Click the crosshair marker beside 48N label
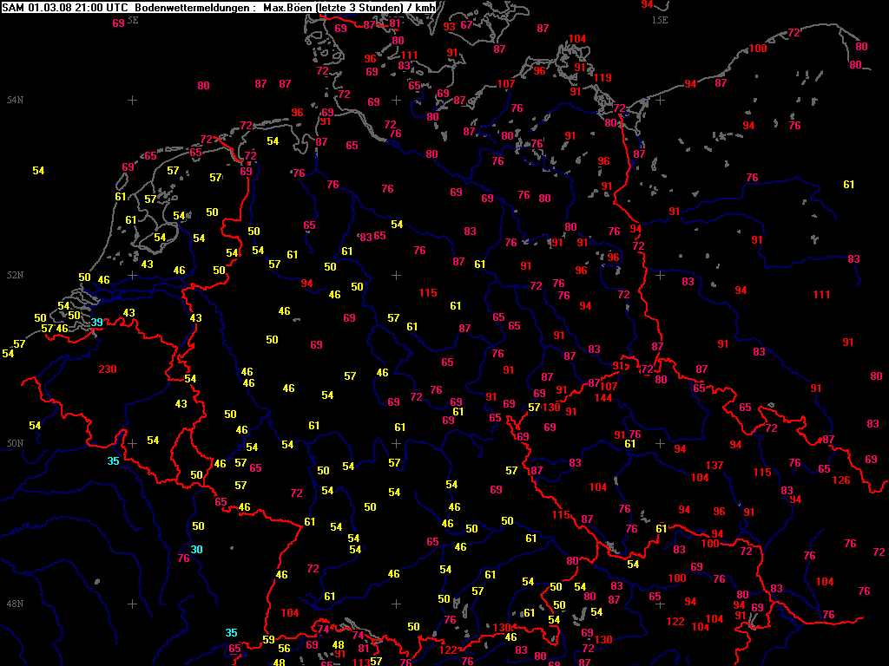Image resolution: width=889 pixels, height=666 pixels. [x=132, y=604]
